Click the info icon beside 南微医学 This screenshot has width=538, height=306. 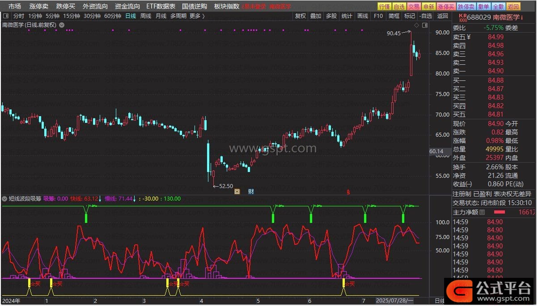tap(522, 17)
